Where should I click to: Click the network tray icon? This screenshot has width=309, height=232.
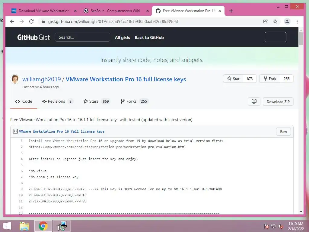(x=273, y=226)
